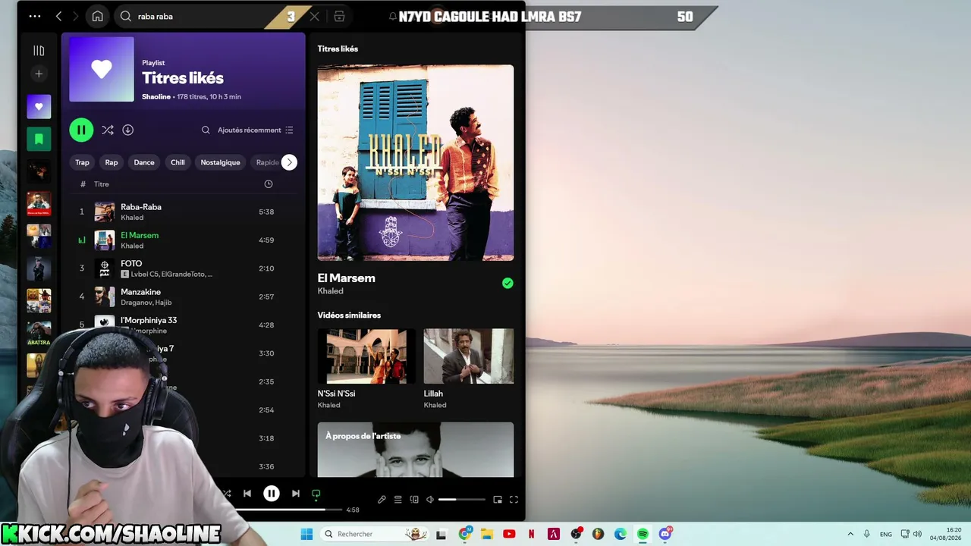
Task: Open the Khaled N'ssi N'ssi album cover
Action: (416, 163)
